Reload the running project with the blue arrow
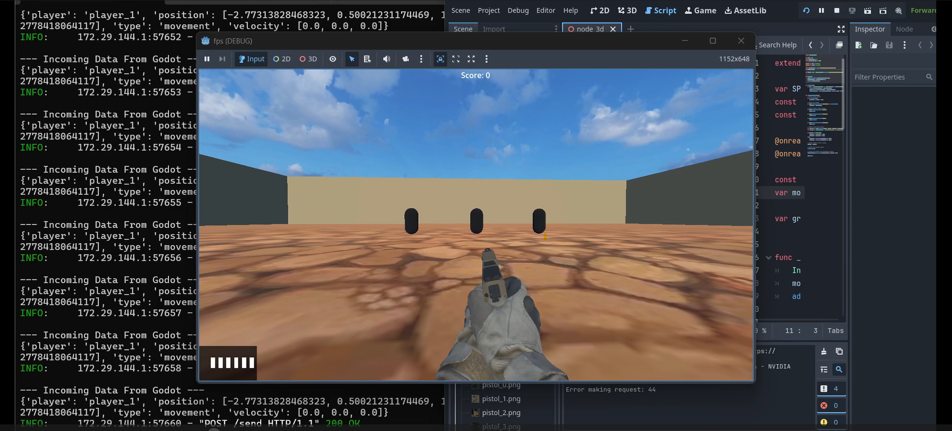This screenshot has height=431, width=952. (x=806, y=10)
